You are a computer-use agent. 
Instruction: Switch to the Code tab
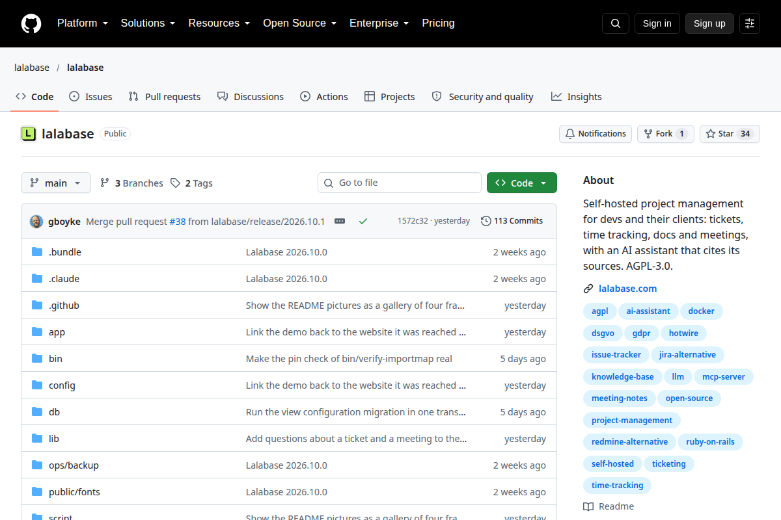point(34,97)
